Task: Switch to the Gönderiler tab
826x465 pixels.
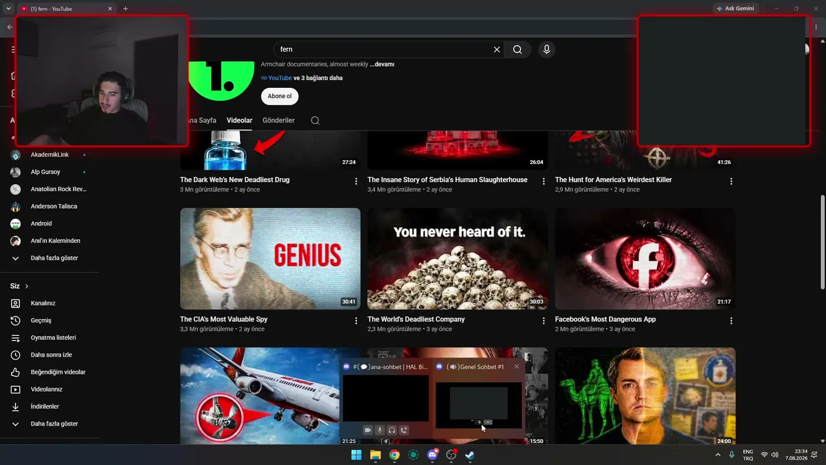Action: click(279, 120)
